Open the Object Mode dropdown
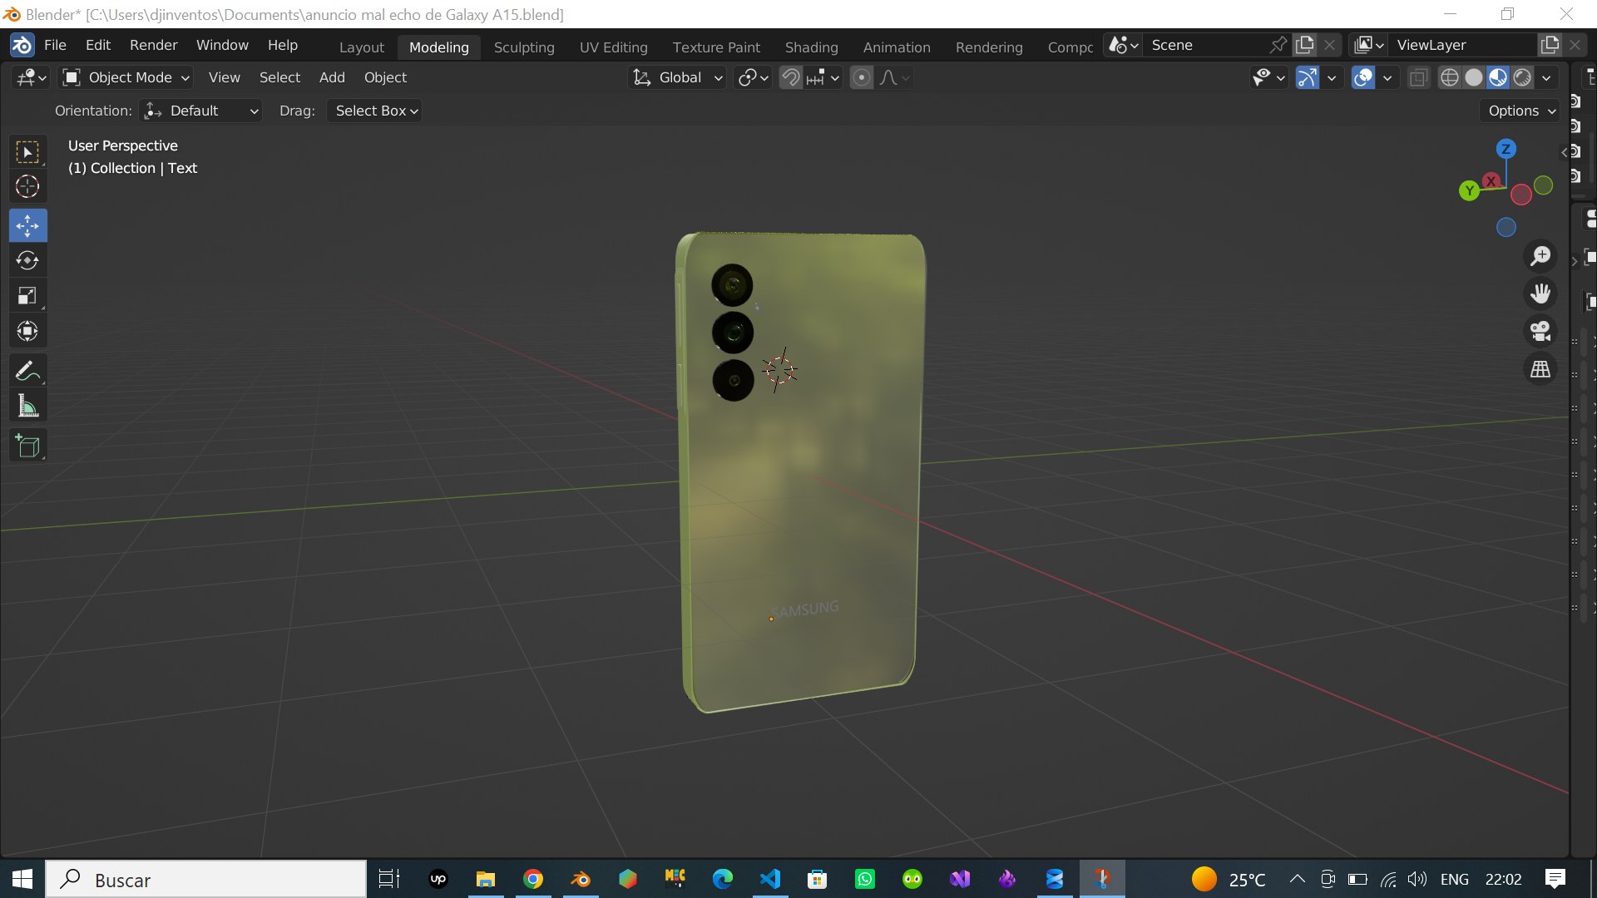 coord(126,77)
